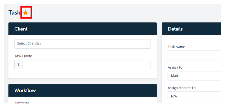Click the Assign Monitor To label

182,88
